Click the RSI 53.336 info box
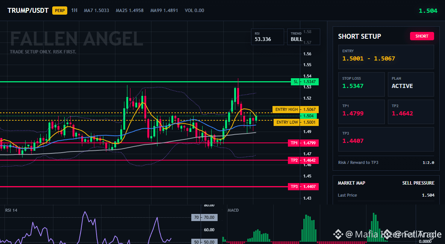This screenshot has width=445, height=244. (267, 37)
